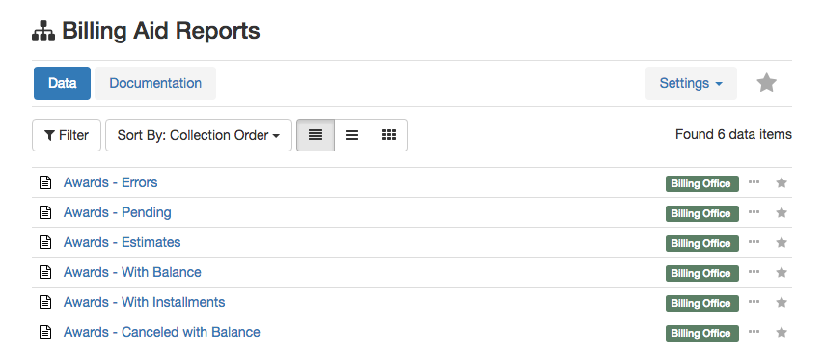Favorite the Billing Aid Reports collection star
Image resolution: width=823 pixels, height=358 pixels.
(766, 83)
